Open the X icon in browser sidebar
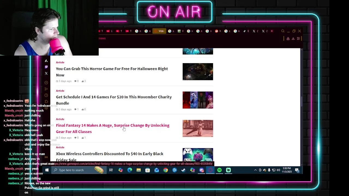The image size is (349, 196). tap(46, 73)
